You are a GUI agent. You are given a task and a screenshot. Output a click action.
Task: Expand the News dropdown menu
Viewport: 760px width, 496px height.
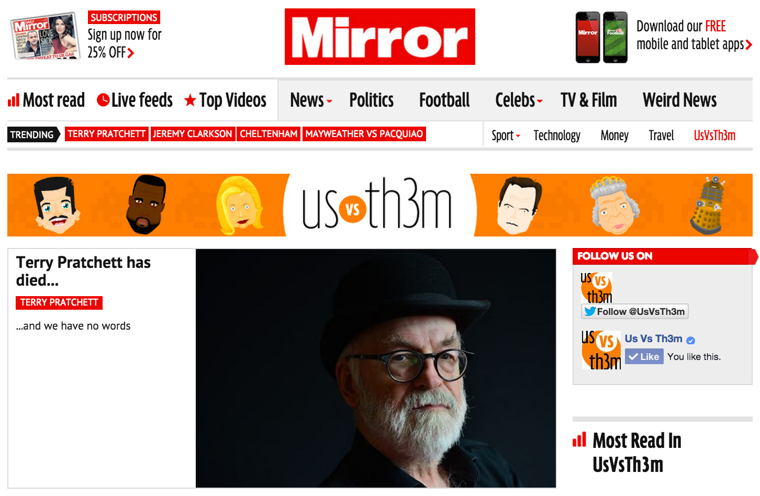[311, 100]
